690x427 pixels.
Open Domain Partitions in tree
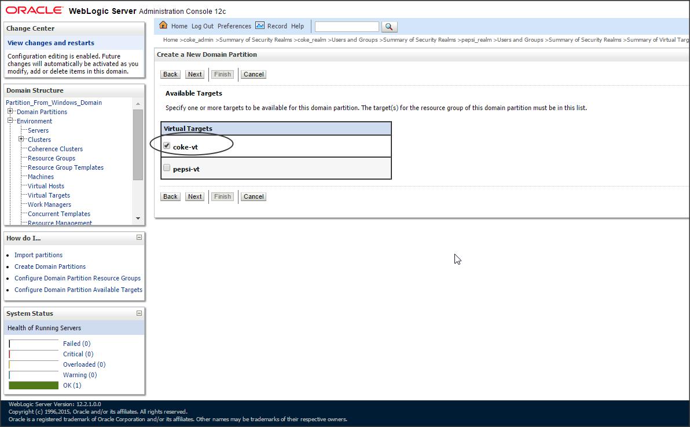[42, 111]
